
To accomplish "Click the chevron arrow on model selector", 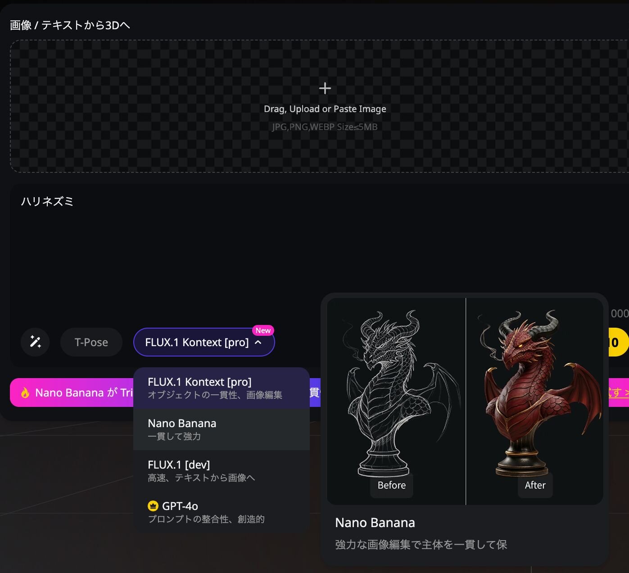I will click(x=258, y=342).
